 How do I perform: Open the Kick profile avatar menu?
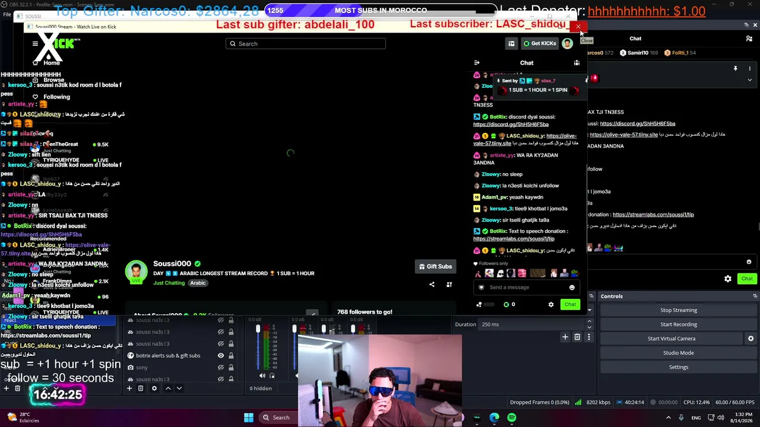click(x=568, y=43)
